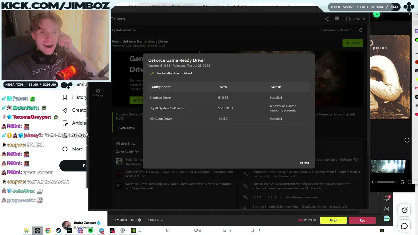Open the NVIDIA app from the taskbar
Screen dimensions: 418x235
click(133, 231)
